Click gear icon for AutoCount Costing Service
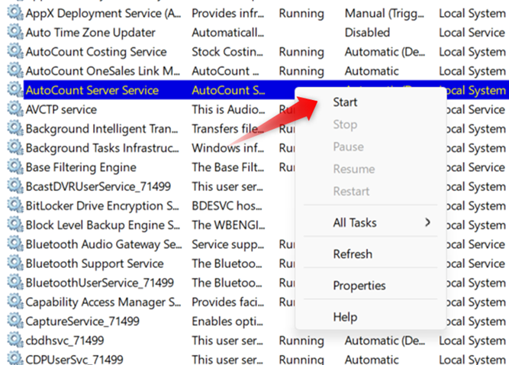Image resolution: width=509 pixels, height=365 pixels. coord(14,52)
